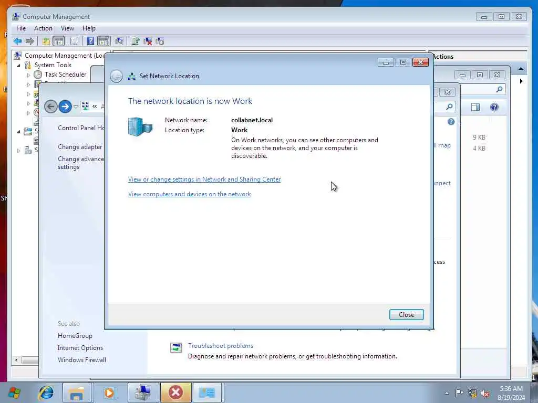Click Close button in Set Network Location

pos(406,315)
